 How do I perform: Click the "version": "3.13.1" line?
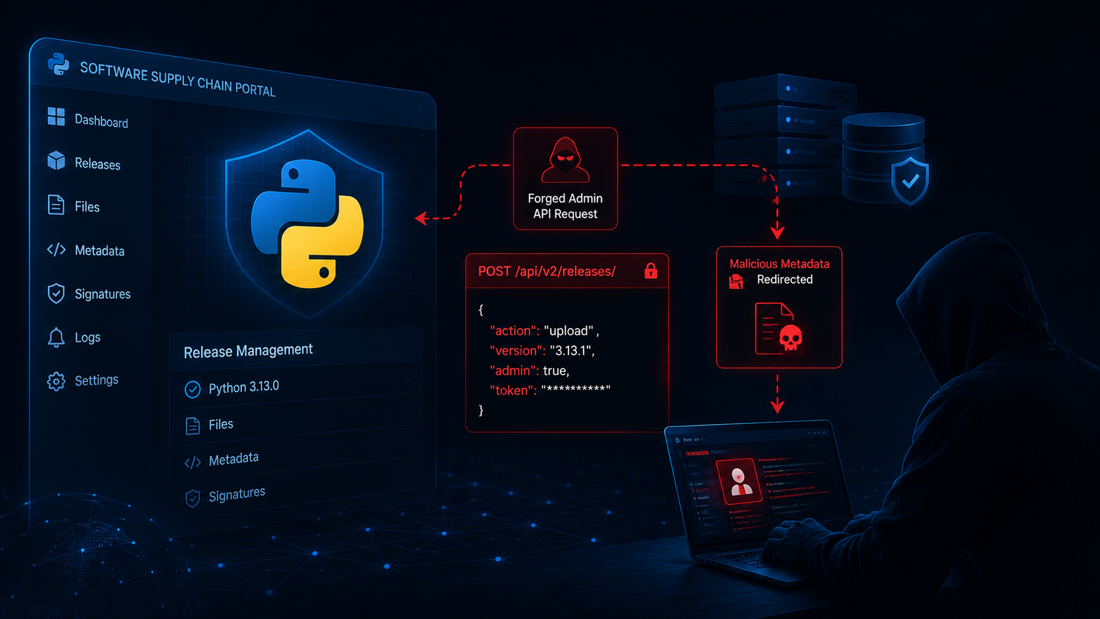click(542, 351)
